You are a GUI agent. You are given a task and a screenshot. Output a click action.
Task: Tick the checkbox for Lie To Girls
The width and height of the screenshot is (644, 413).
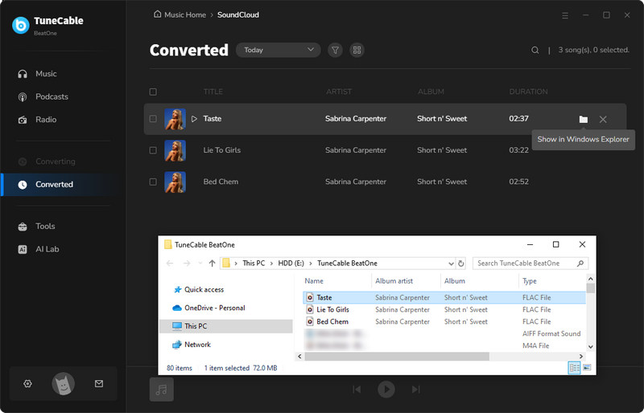click(153, 150)
